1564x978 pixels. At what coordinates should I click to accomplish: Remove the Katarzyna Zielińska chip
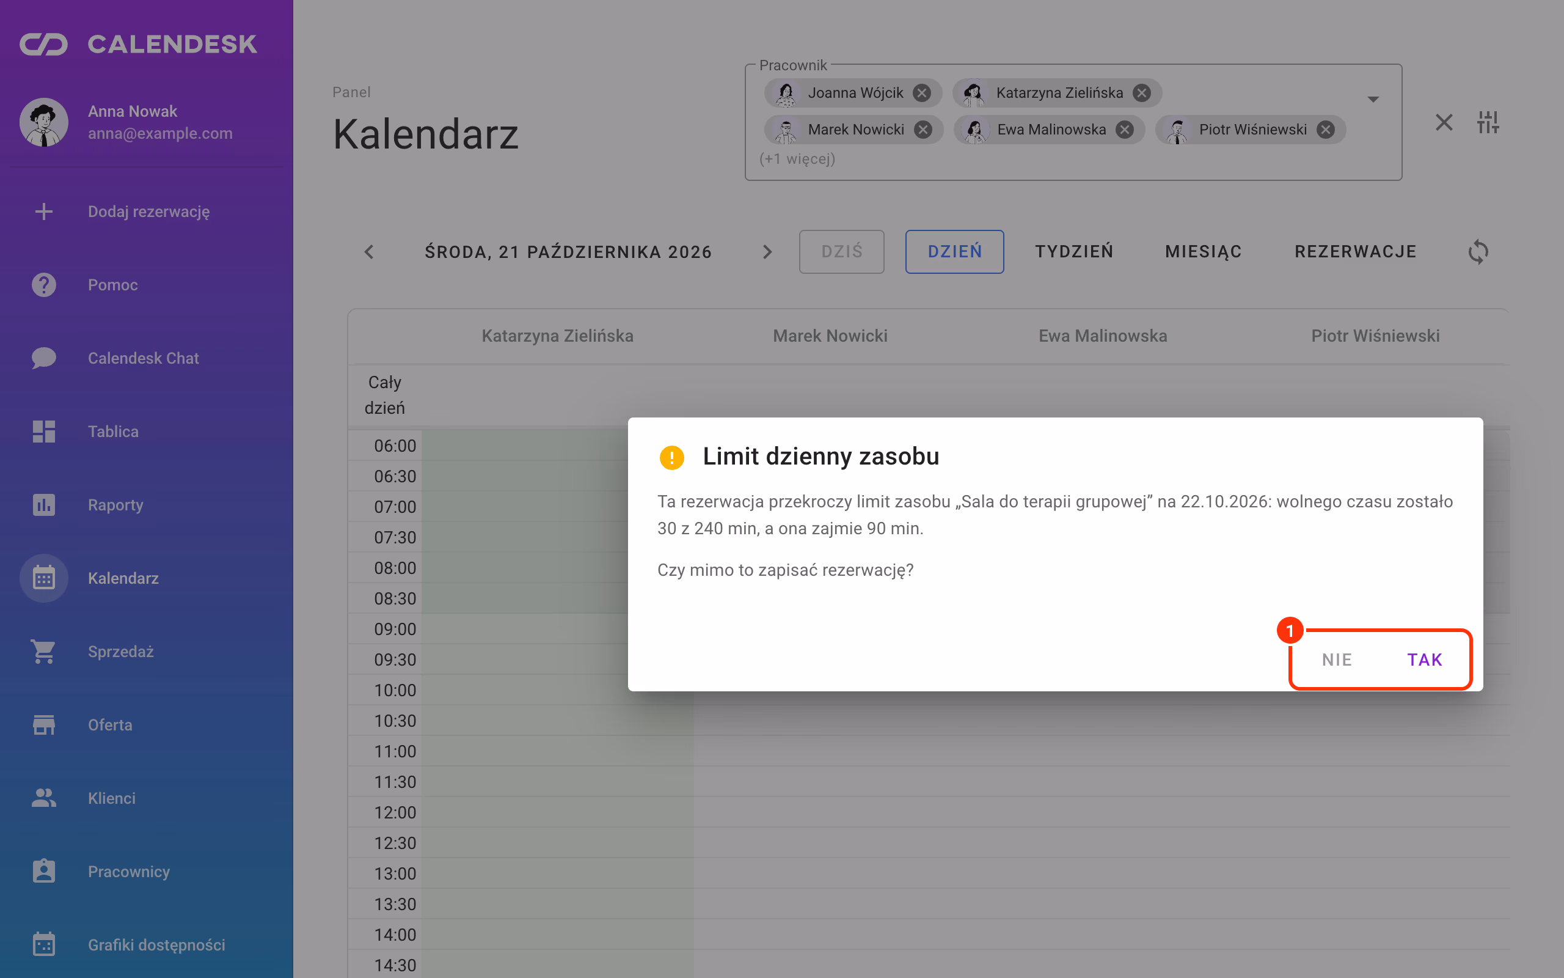coord(1142,93)
